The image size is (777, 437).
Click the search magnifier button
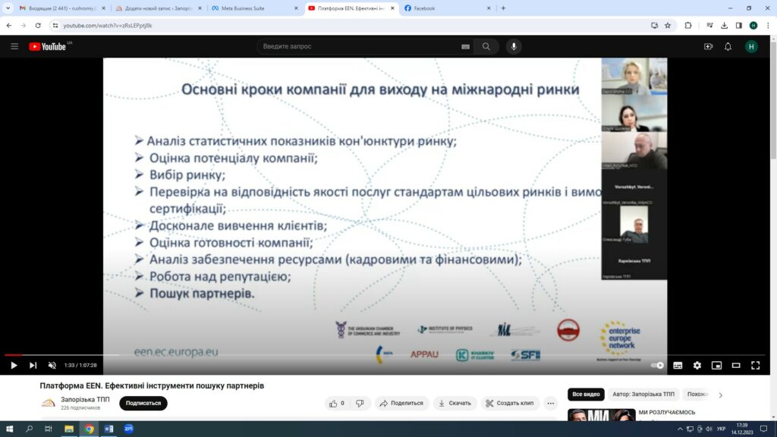click(x=486, y=46)
